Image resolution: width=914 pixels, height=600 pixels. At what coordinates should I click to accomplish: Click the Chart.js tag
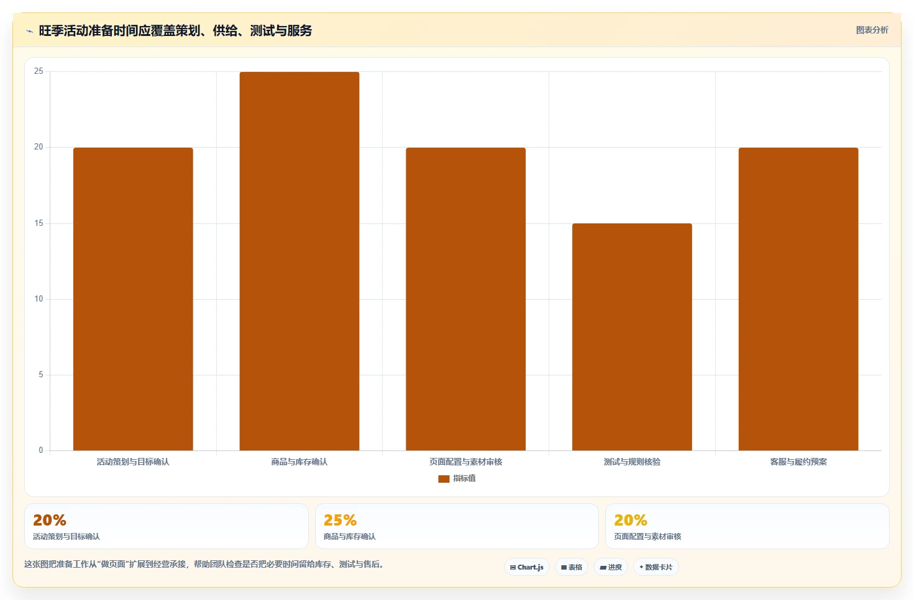pyautogui.click(x=527, y=567)
